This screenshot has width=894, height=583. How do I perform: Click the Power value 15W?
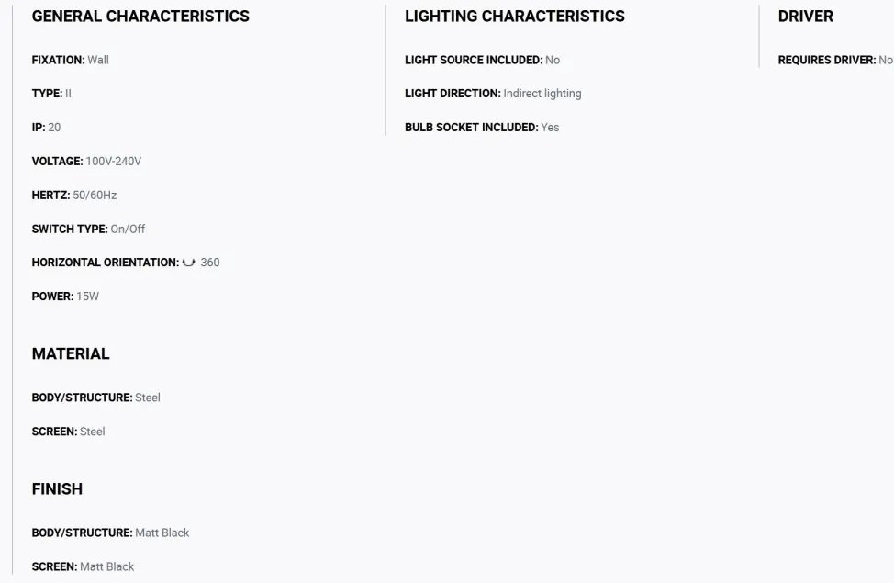pos(88,296)
